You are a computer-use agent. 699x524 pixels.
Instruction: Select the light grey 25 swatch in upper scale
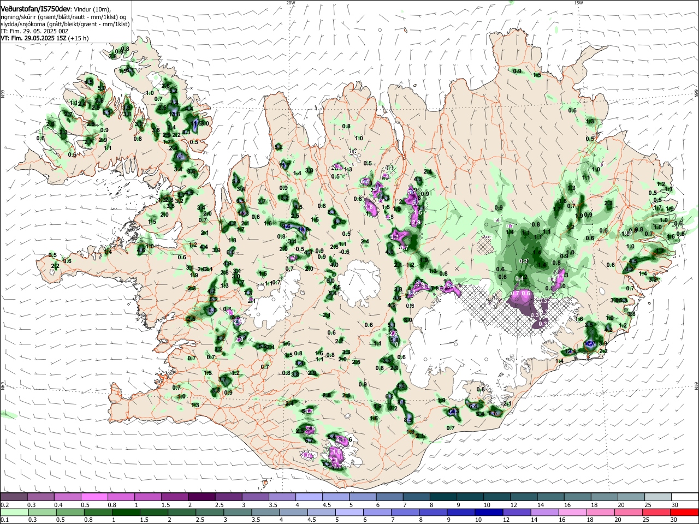coord(658,497)
